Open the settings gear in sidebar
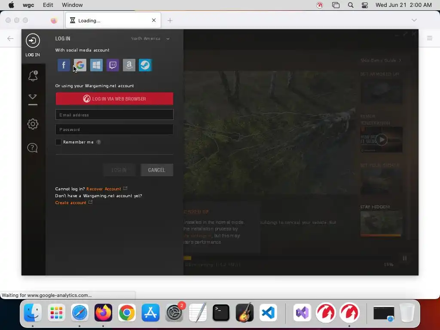440x330 pixels. tap(33, 124)
